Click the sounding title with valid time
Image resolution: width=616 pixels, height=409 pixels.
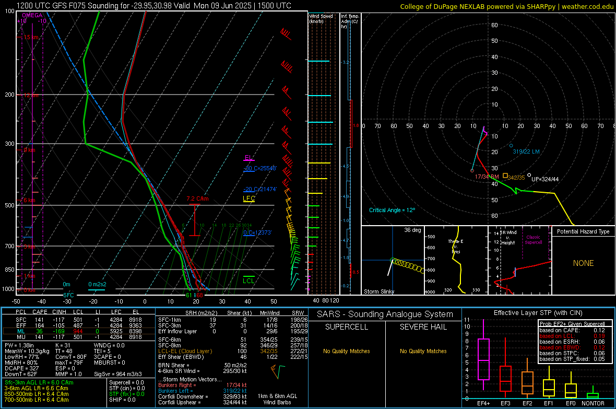coord(154,6)
